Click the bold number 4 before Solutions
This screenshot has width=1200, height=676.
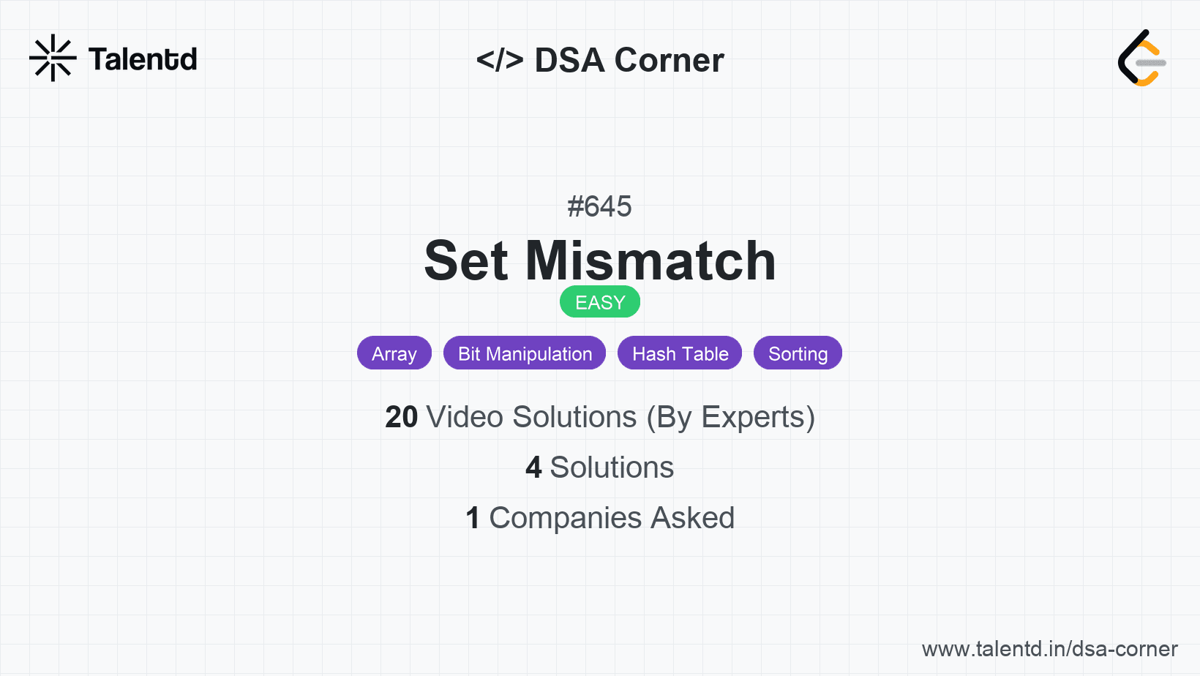533,467
